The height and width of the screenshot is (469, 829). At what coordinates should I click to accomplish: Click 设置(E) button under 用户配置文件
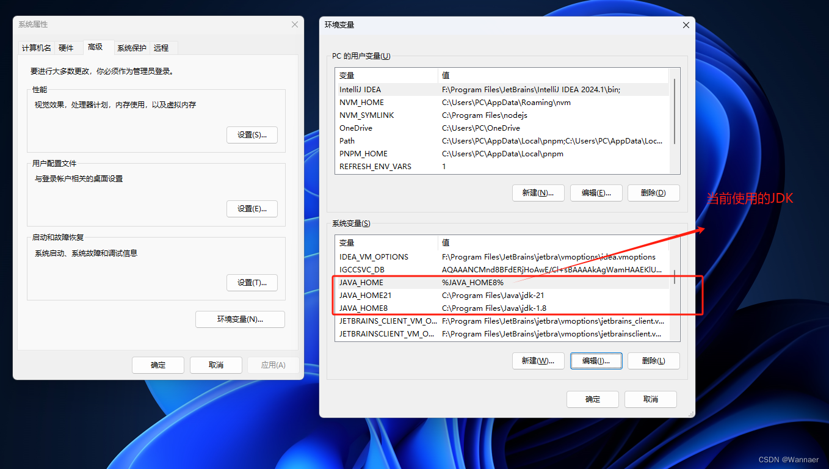[x=252, y=209]
